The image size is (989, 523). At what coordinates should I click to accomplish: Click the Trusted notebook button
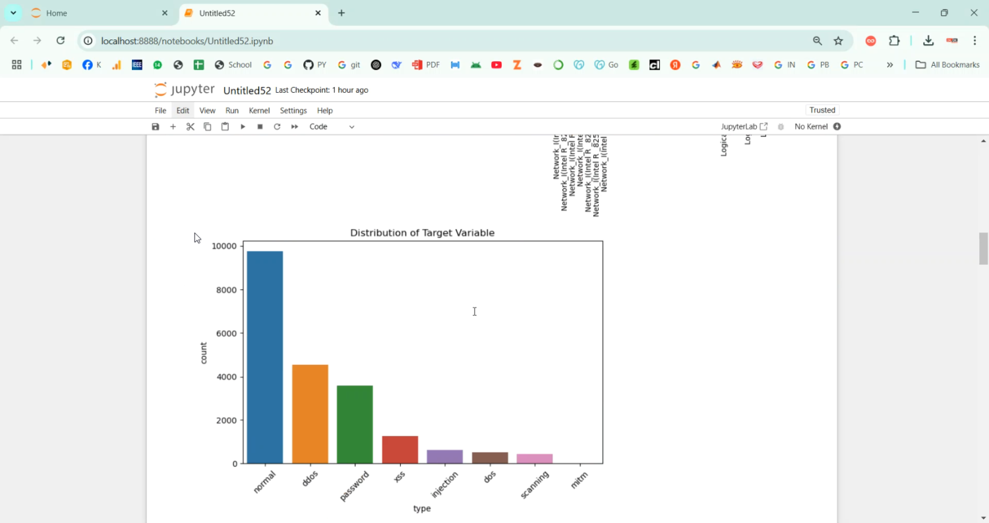[x=822, y=110]
